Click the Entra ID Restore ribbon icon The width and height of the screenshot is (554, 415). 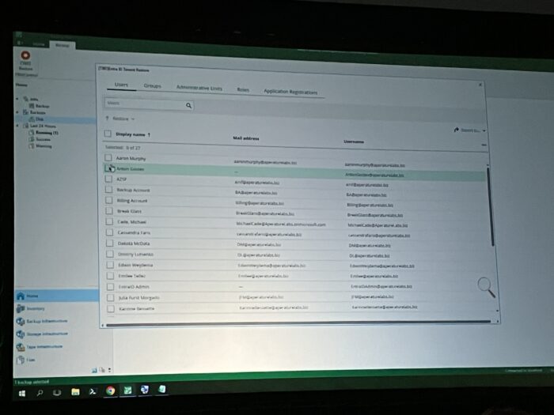pyautogui.click(x=25, y=55)
